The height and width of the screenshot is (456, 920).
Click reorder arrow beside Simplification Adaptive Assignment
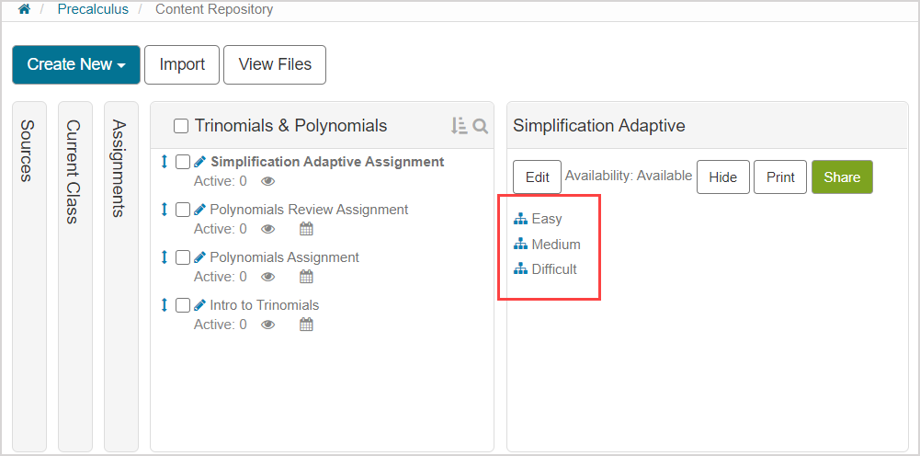coord(165,162)
